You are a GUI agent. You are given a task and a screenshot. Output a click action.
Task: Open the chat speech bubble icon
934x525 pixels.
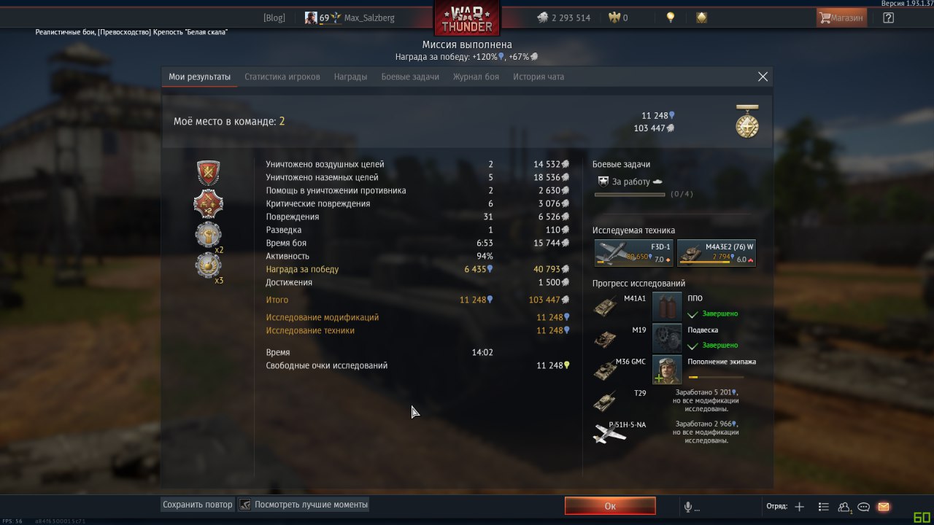point(864,506)
